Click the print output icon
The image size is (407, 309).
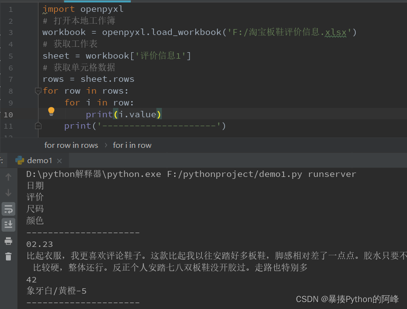tap(8, 241)
